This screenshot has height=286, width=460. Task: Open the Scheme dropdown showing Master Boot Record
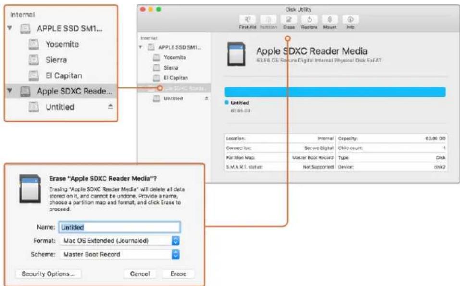click(120, 254)
